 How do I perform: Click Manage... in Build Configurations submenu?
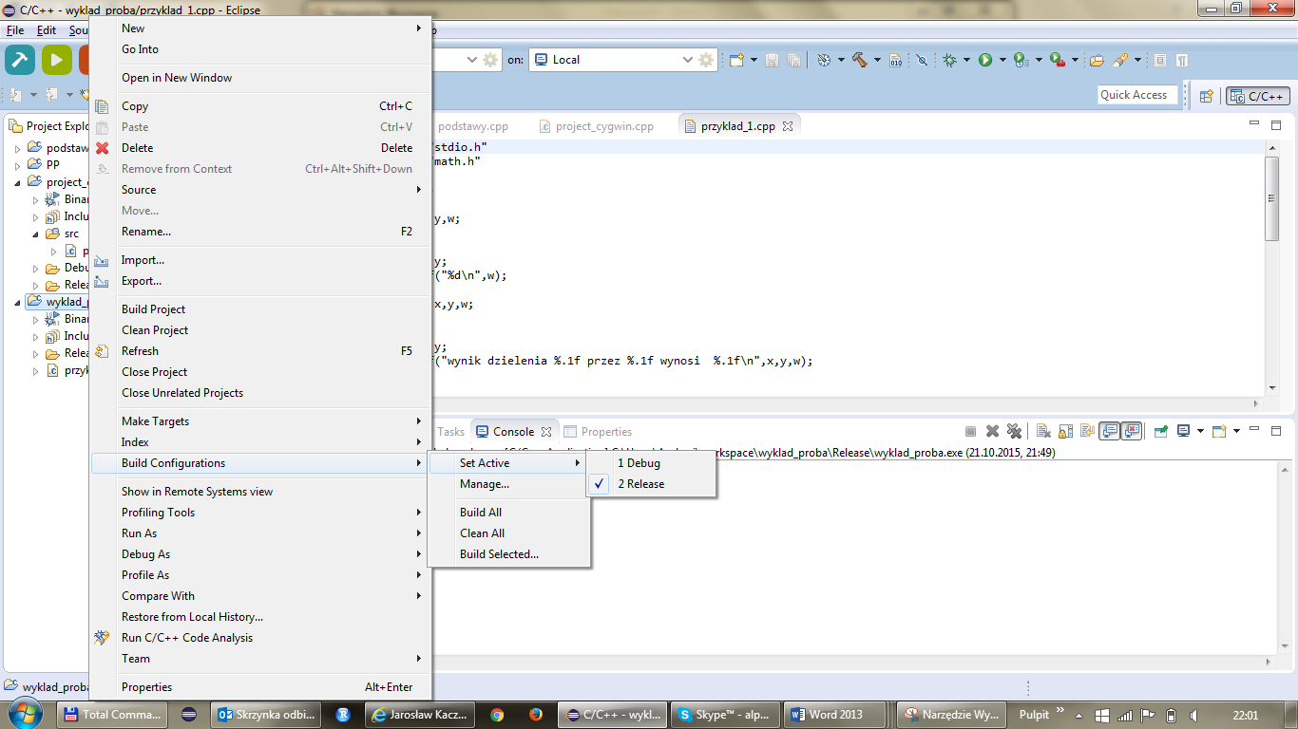tap(509, 484)
